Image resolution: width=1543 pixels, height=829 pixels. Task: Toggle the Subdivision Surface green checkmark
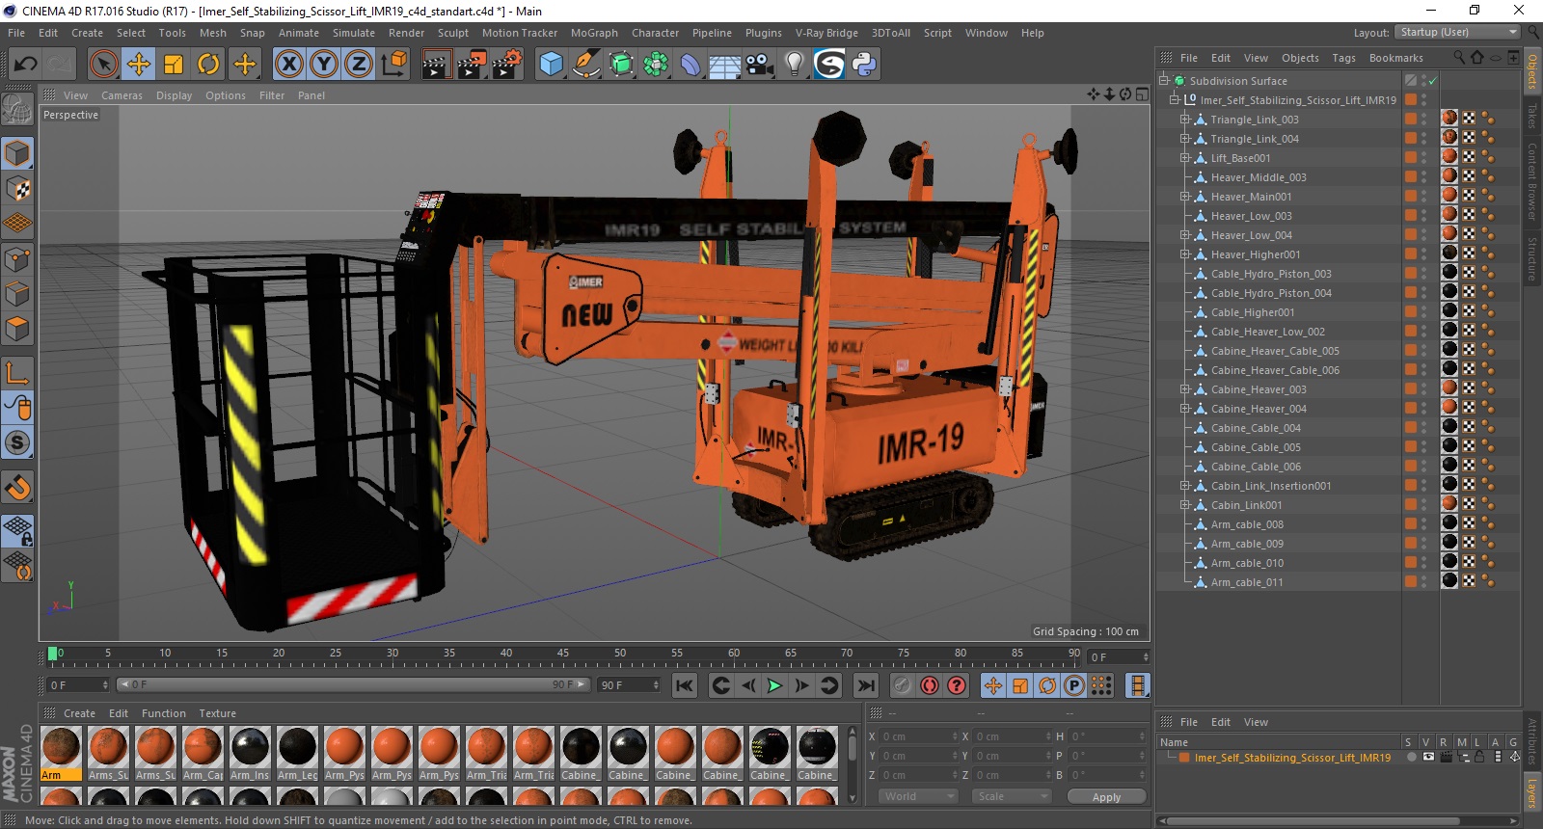coord(1432,81)
